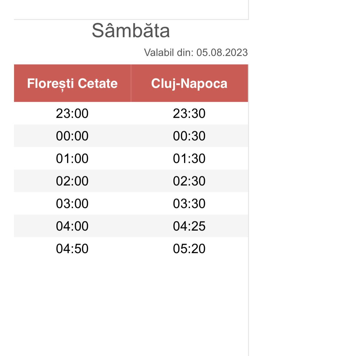
Task: Select the 05:20 departure cell
Action: click(189, 248)
